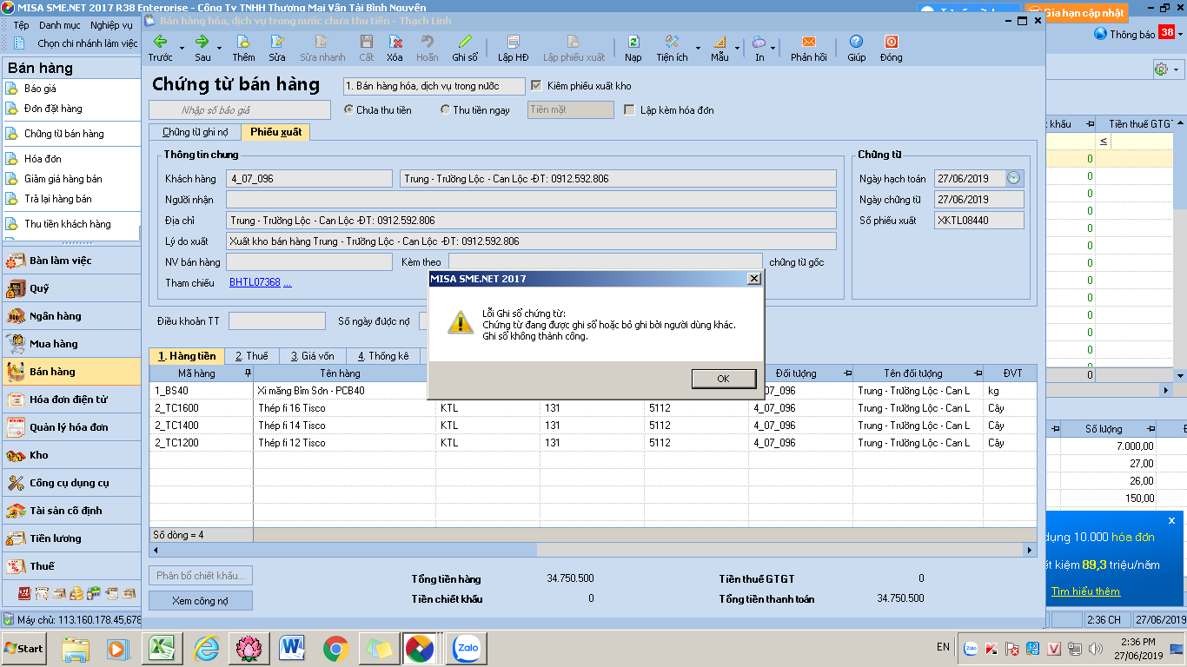
Task: Click the Phản hồi (feedback) toolbar icon
Action: [x=809, y=42]
